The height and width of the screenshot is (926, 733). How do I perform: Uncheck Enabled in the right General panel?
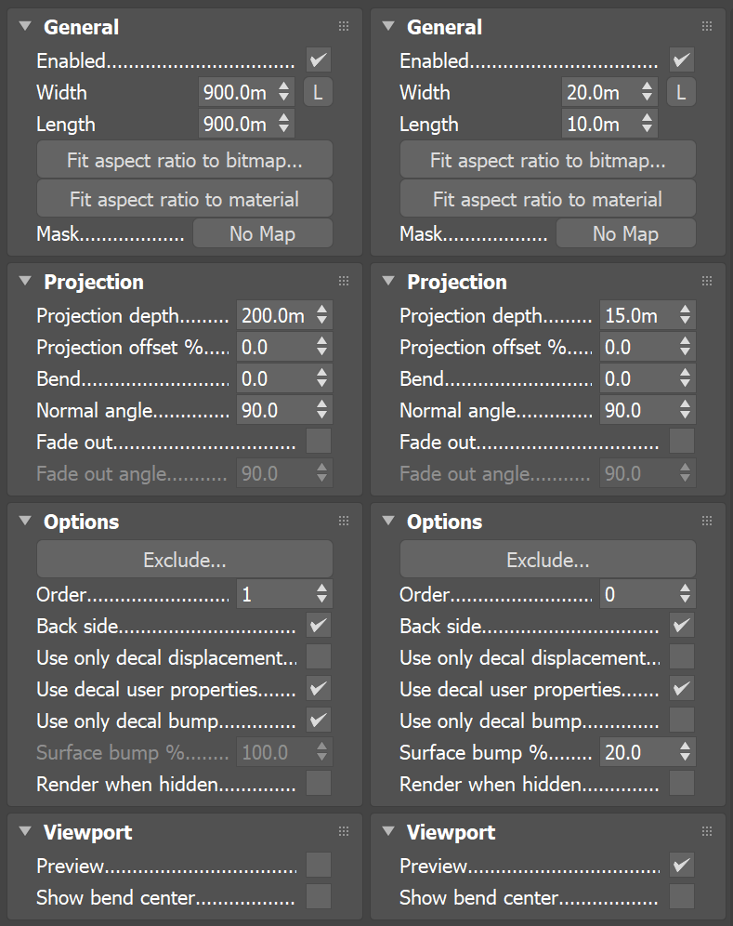pos(682,60)
